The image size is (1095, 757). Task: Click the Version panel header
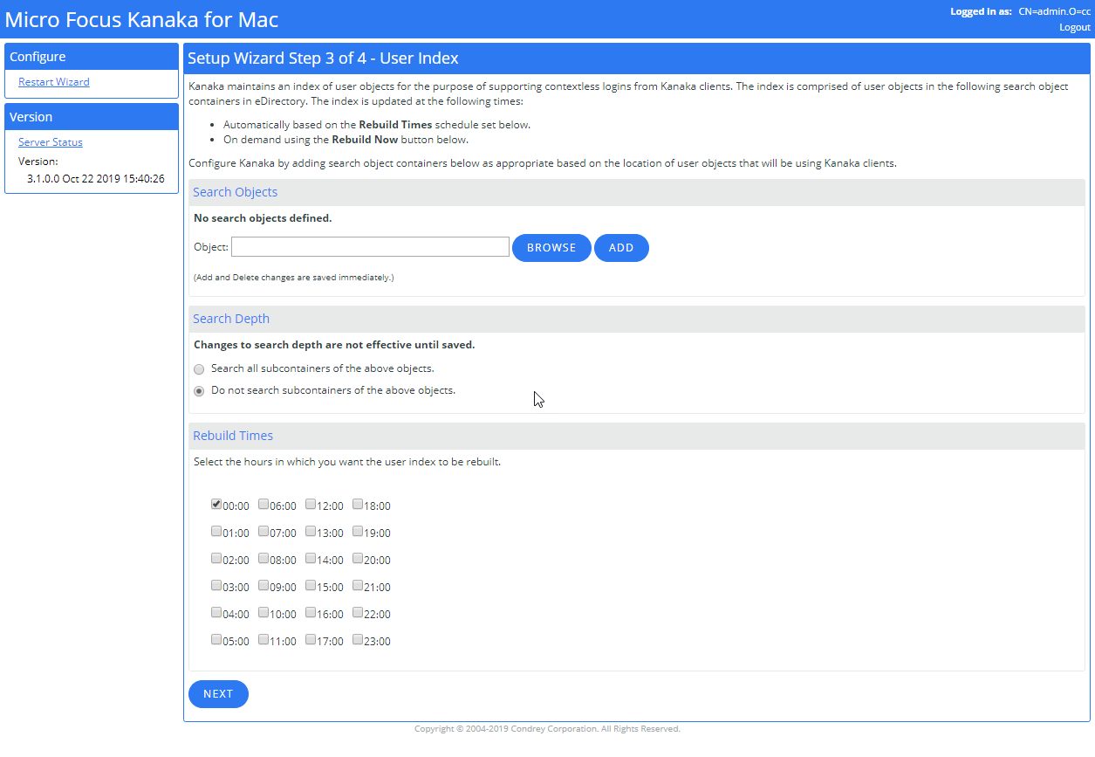[x=92, y=117]
